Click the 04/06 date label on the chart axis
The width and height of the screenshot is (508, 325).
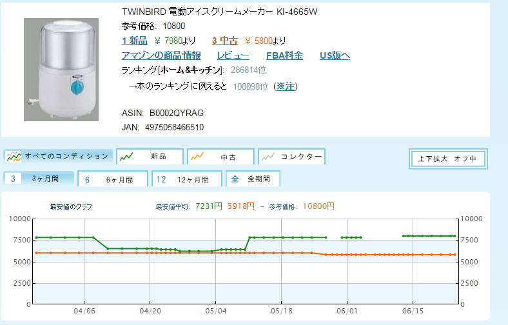coord(84,311)
